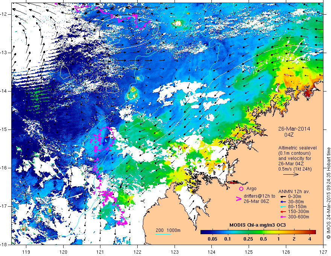The width and height of the screenshot is (331, 256).
Task: Click the colorbar tick label '2'
Action: pyautogui.click(x=294, y=239)
